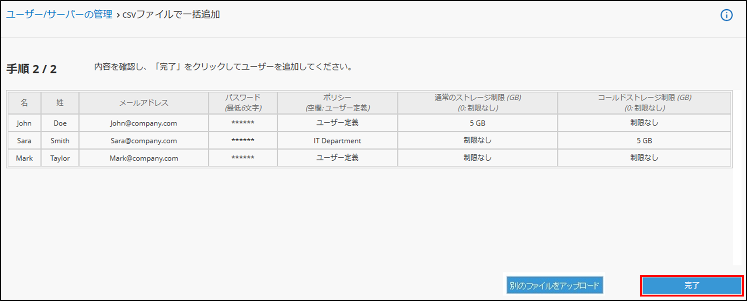Image resolution: width=747 pixels, height=301 pixels.
Task: Click the password asterisks in John's row
Action: tap(243, 123)
